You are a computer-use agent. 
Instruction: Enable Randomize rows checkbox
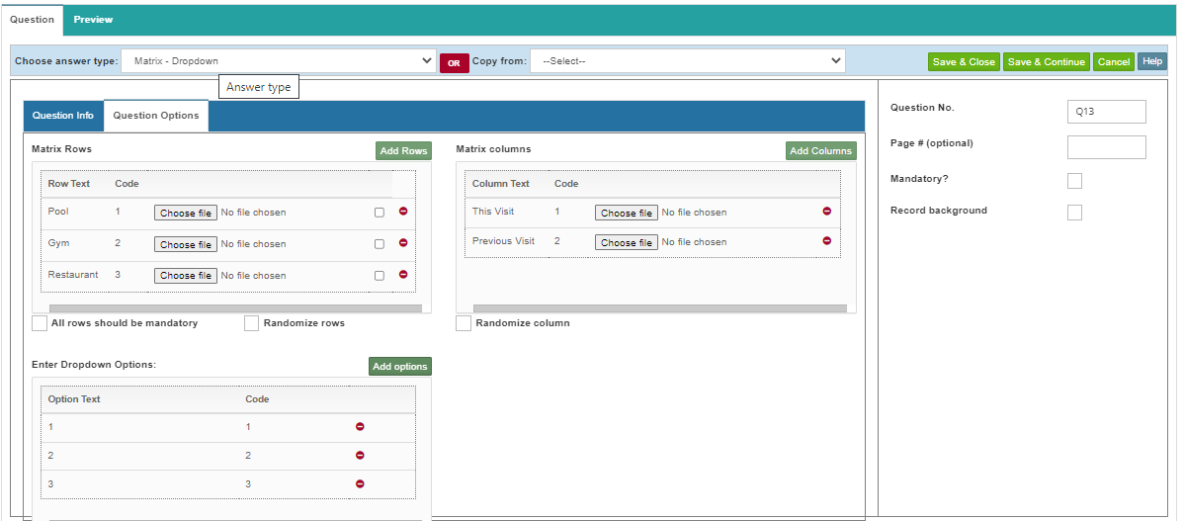click(251, 323)
